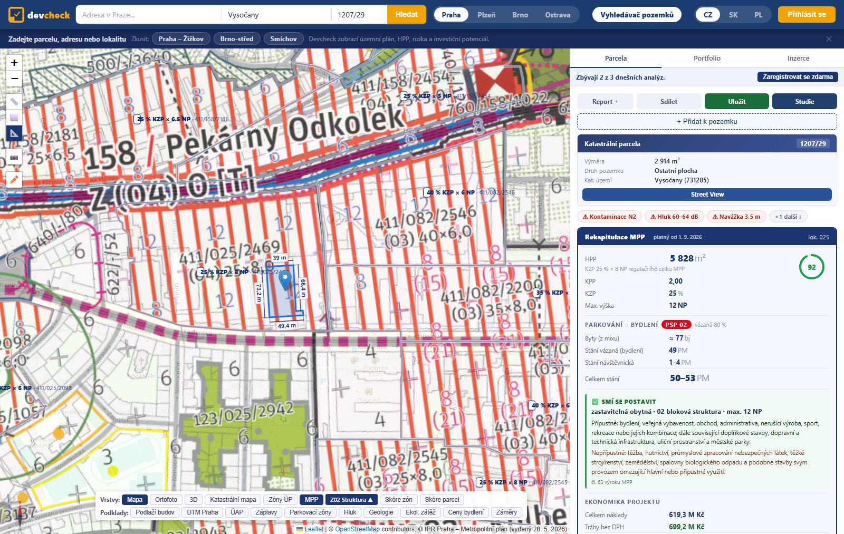This screenshot has height=534, width=844.
Task: Click the Hluk 60–64 dB warning tag
Action: (x=674, y=217)
